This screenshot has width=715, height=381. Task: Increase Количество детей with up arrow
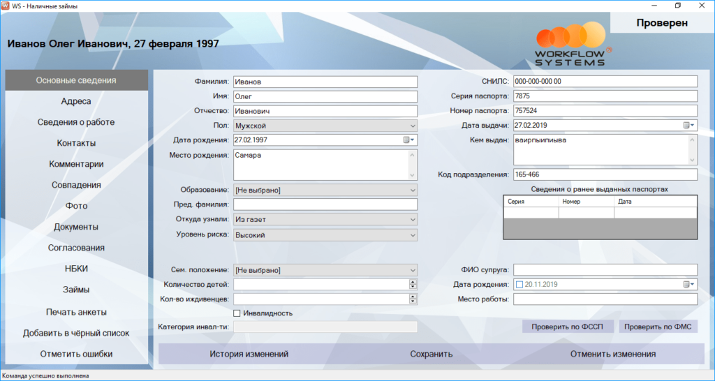(x=413, y=282)
